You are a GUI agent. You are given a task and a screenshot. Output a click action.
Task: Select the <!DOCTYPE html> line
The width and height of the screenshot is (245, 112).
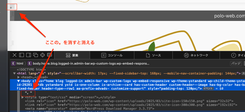pos(31,70)
